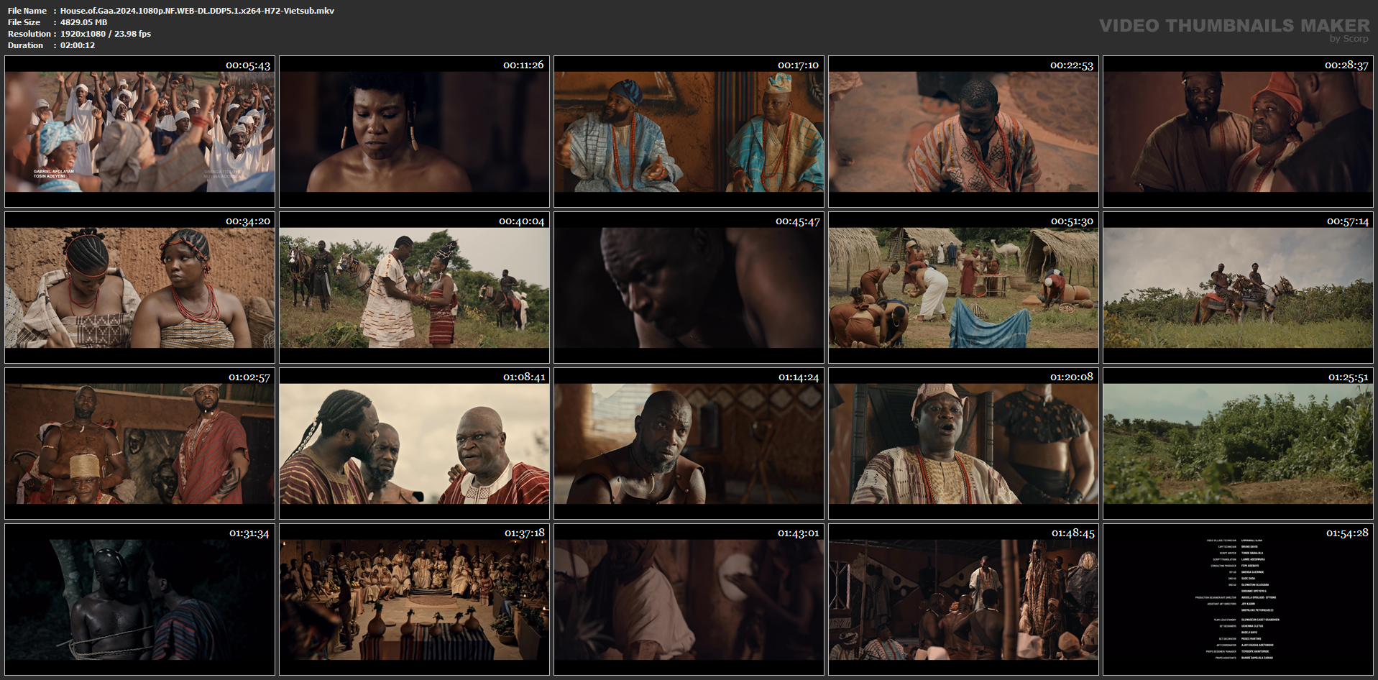This screenshot has height=680, width=1378.
Task: Open the frame timestamped 00:40:04
Action: [x=414, y=288]
